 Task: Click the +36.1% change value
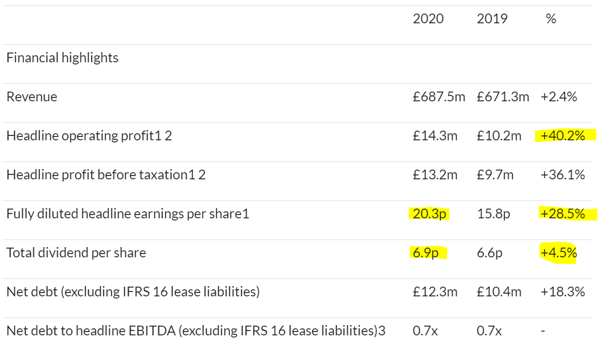coord(563,175)
